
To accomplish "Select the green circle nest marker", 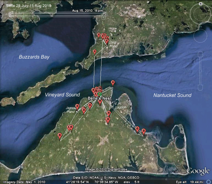I will [100, 94].
